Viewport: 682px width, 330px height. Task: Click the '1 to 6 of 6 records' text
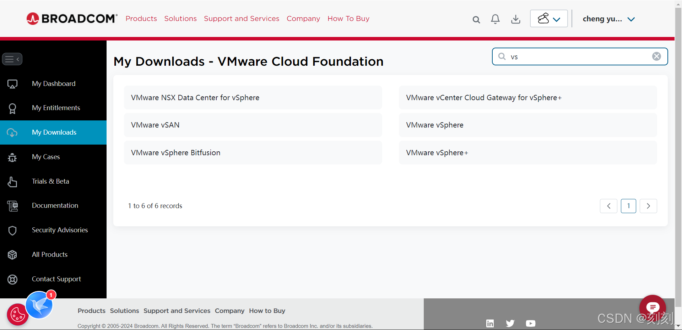tap(155, 206)
